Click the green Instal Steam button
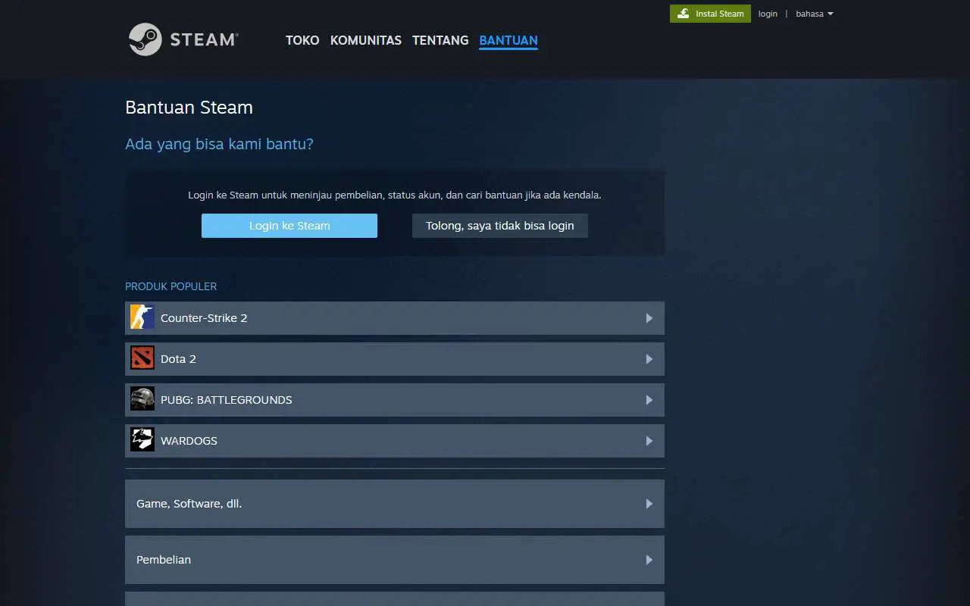Image resolution: width=970 pixels, height=606 pixels. click(x=710, y=14)
